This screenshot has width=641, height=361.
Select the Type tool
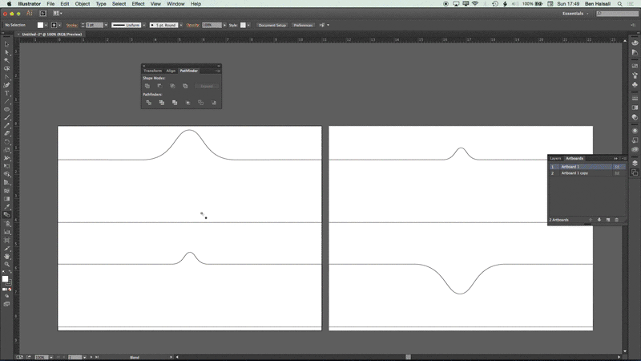[6, 93]
